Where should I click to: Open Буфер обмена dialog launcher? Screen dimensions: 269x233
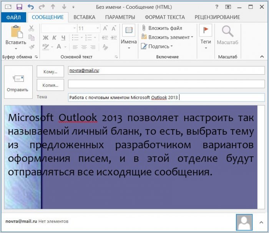pyautogui.click(x=36, y=57)
